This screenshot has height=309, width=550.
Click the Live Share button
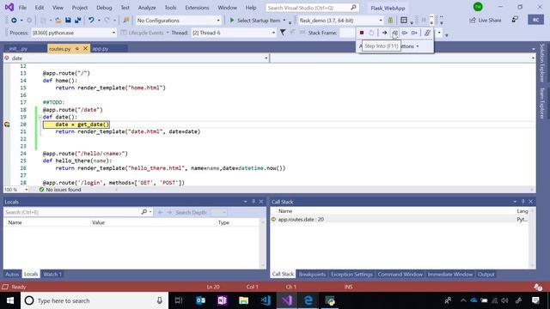(x=486, y=21)
